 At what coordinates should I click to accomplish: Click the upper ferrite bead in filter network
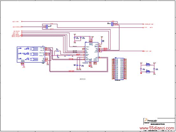coord(148,64)
